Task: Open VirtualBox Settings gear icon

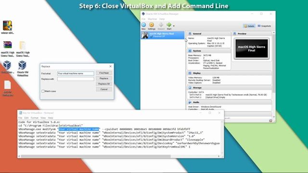Action: pos(152,25)
